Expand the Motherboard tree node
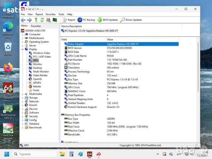 coord(23,38)
